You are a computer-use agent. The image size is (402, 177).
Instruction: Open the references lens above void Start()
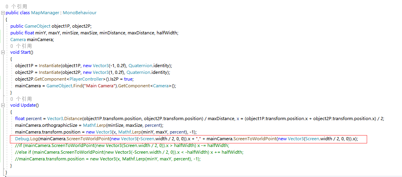point(21,46)
